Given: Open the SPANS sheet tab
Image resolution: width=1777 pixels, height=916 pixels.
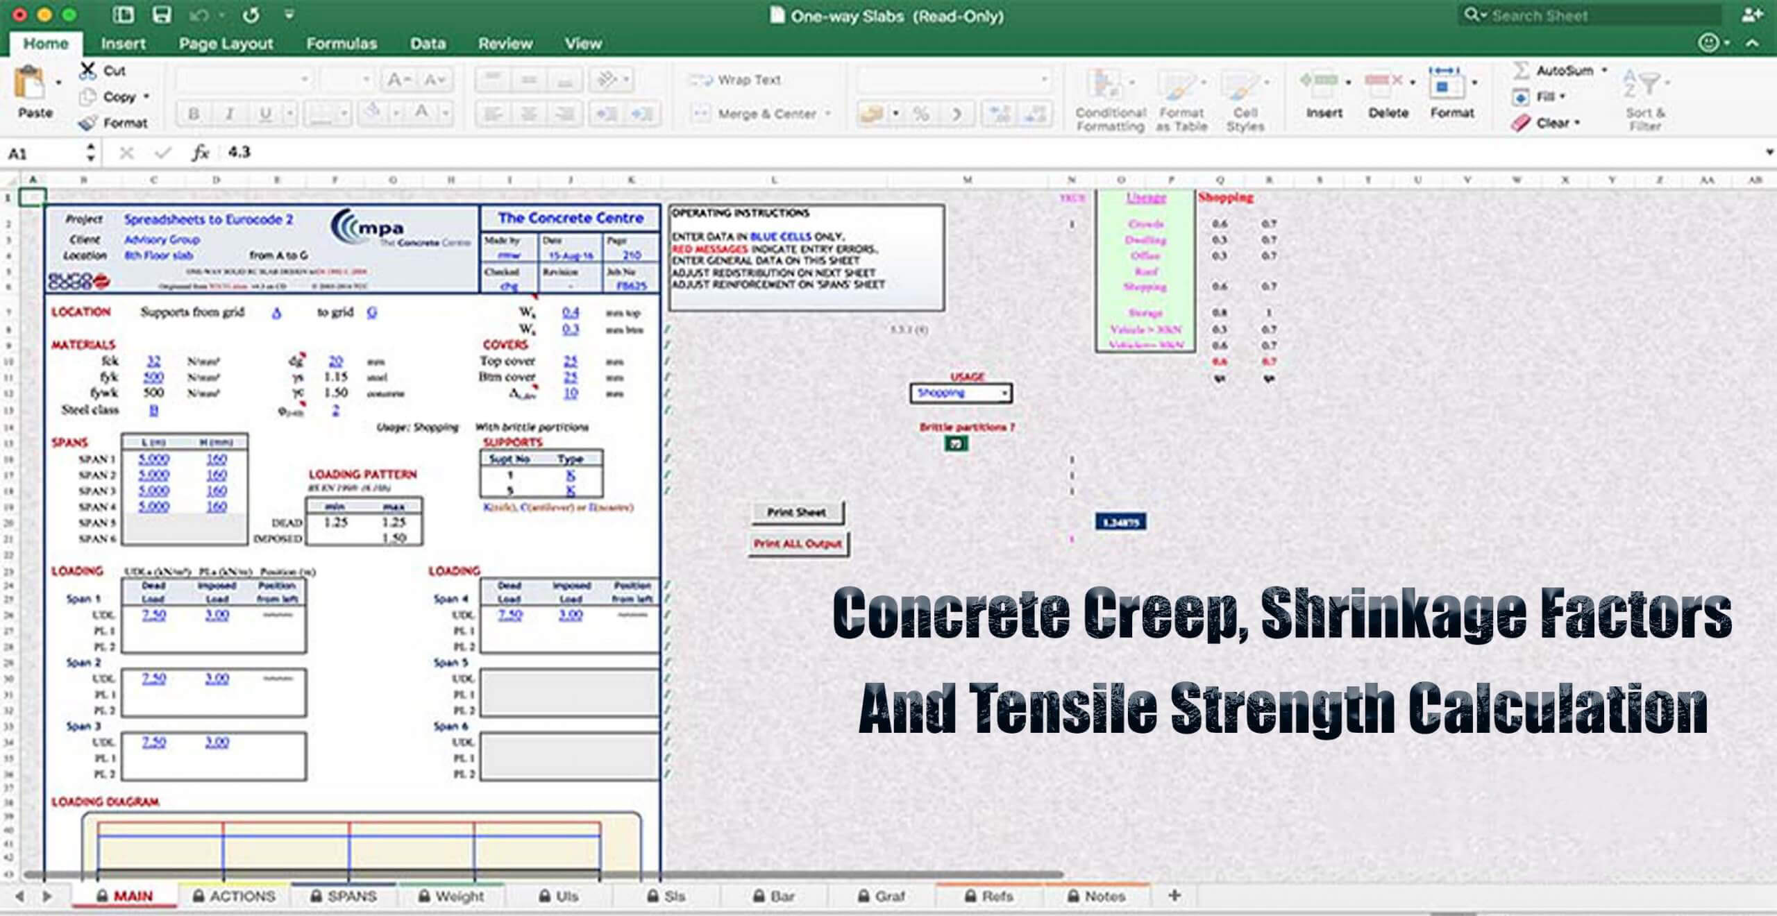Looking at the screenshot, I should coord(343,896).
